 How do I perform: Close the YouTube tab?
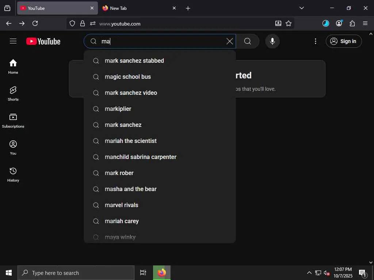92,8
